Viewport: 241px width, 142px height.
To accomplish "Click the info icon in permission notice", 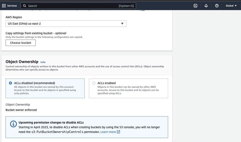I will [x=13, y=124].
